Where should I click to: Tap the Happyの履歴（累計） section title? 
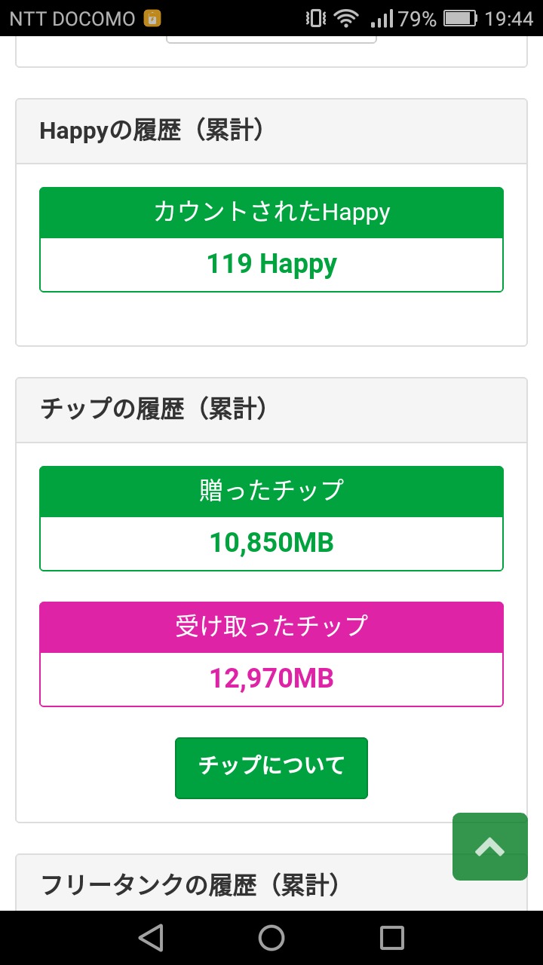[x=154, y=131]
